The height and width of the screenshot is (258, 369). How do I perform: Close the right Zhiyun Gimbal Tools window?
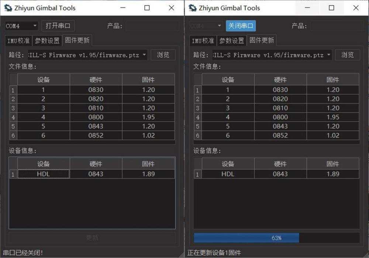coord(356,8)
